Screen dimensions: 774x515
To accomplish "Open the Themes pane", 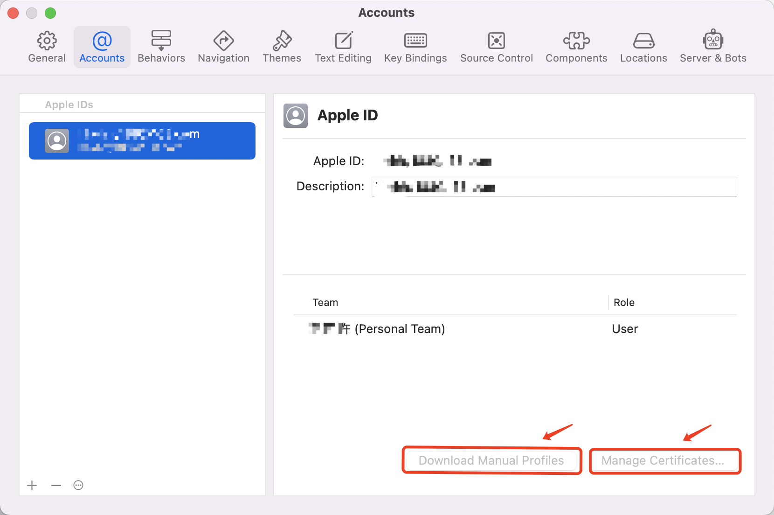I will tap(282, 46).
